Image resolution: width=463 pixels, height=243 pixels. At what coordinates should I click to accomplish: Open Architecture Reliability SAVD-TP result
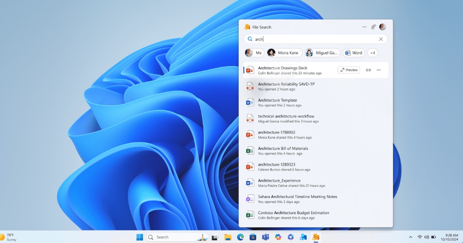click(x=316, y=86)
